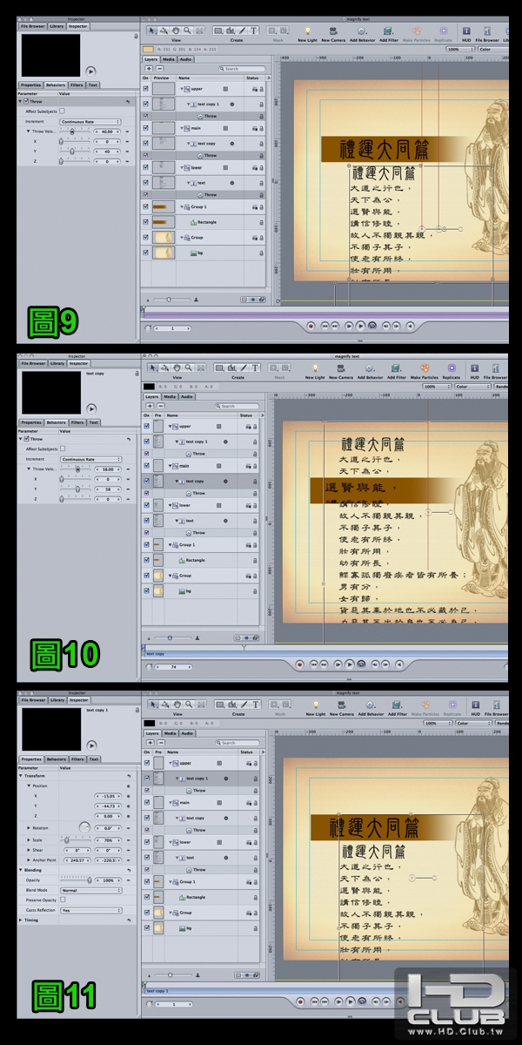Click the Record button in figure 9 transport
522x1045 pixels.
[311, 325]
